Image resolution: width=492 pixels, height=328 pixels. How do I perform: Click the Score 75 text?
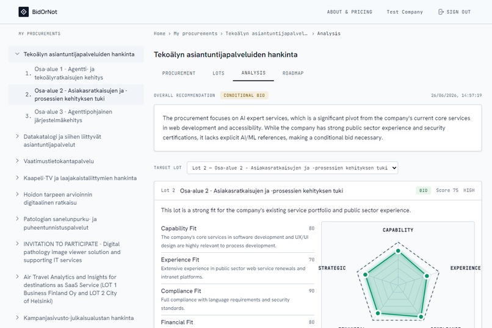tap(447, 190)
